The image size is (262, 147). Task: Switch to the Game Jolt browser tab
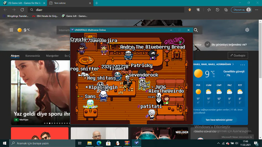pos(23,3)
